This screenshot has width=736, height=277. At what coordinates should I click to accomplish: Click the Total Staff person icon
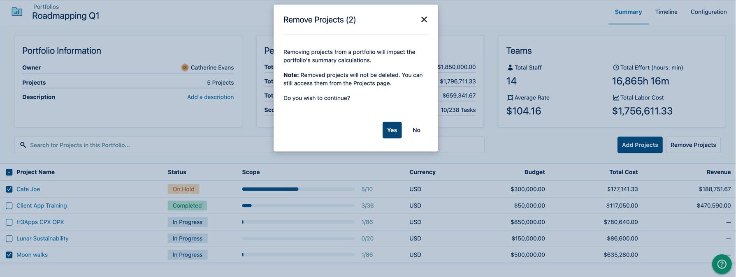click(510, 67)
